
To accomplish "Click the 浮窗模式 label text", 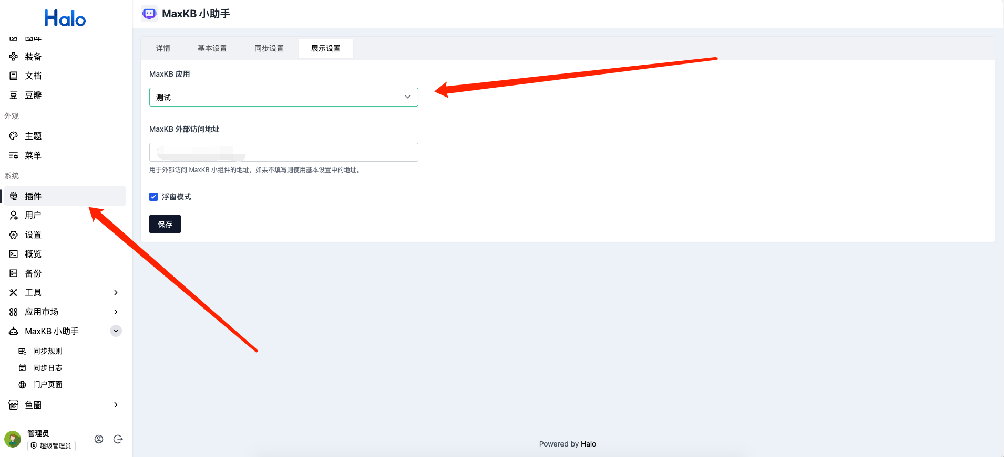I will coord(177,197).
